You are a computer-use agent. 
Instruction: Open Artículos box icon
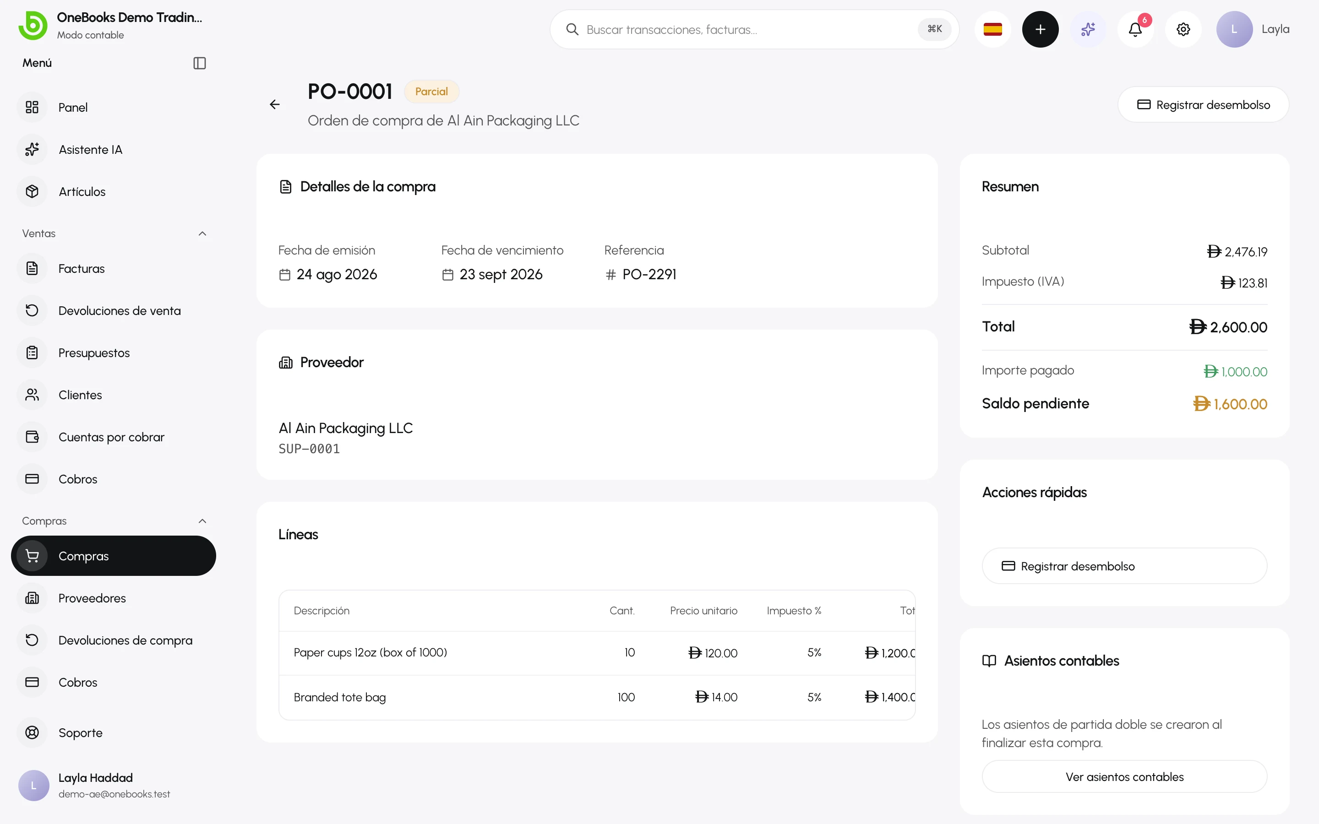coord(32,191)
